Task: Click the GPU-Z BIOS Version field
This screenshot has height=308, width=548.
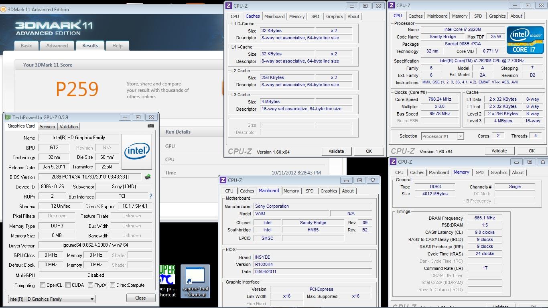Action: (90, 177)
